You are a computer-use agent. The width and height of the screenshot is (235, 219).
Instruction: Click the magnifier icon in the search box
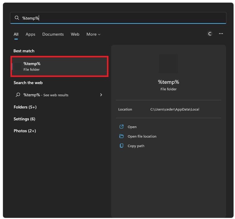coord(17,18)
